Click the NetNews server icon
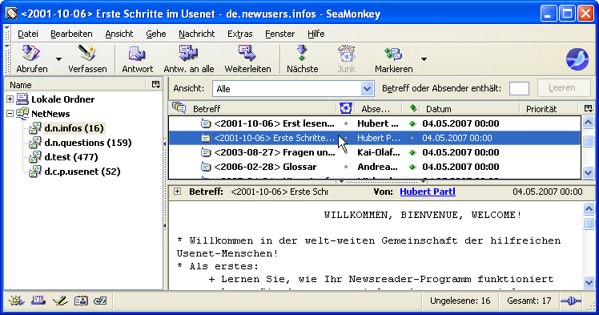The image size is (599, 315). 22,114
